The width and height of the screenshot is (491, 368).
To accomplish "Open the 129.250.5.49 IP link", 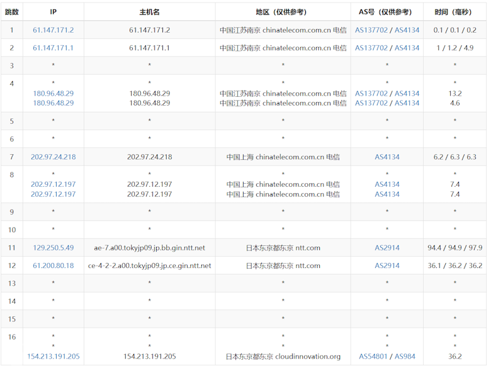I will (x=53, y=248).
